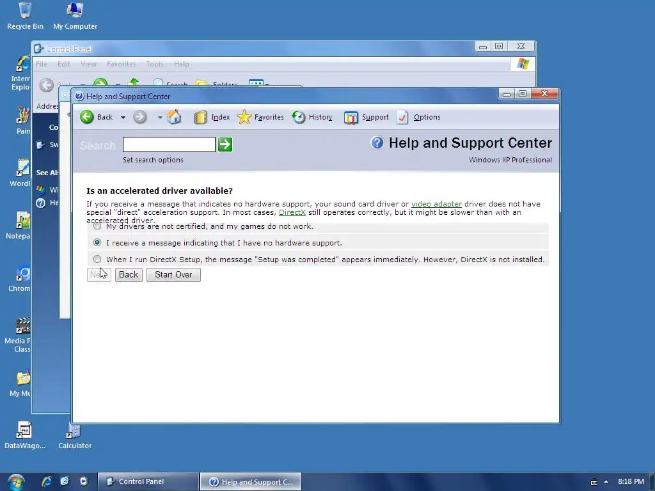
Task: Select Media Player Classic desktop shortcut
Action: click(x=17, y=335)
